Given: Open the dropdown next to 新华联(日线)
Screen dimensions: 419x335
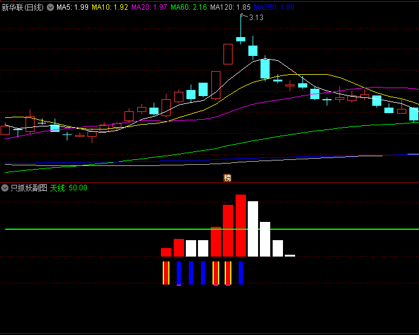Looking at the screenshot, I should tap(50, 7).
